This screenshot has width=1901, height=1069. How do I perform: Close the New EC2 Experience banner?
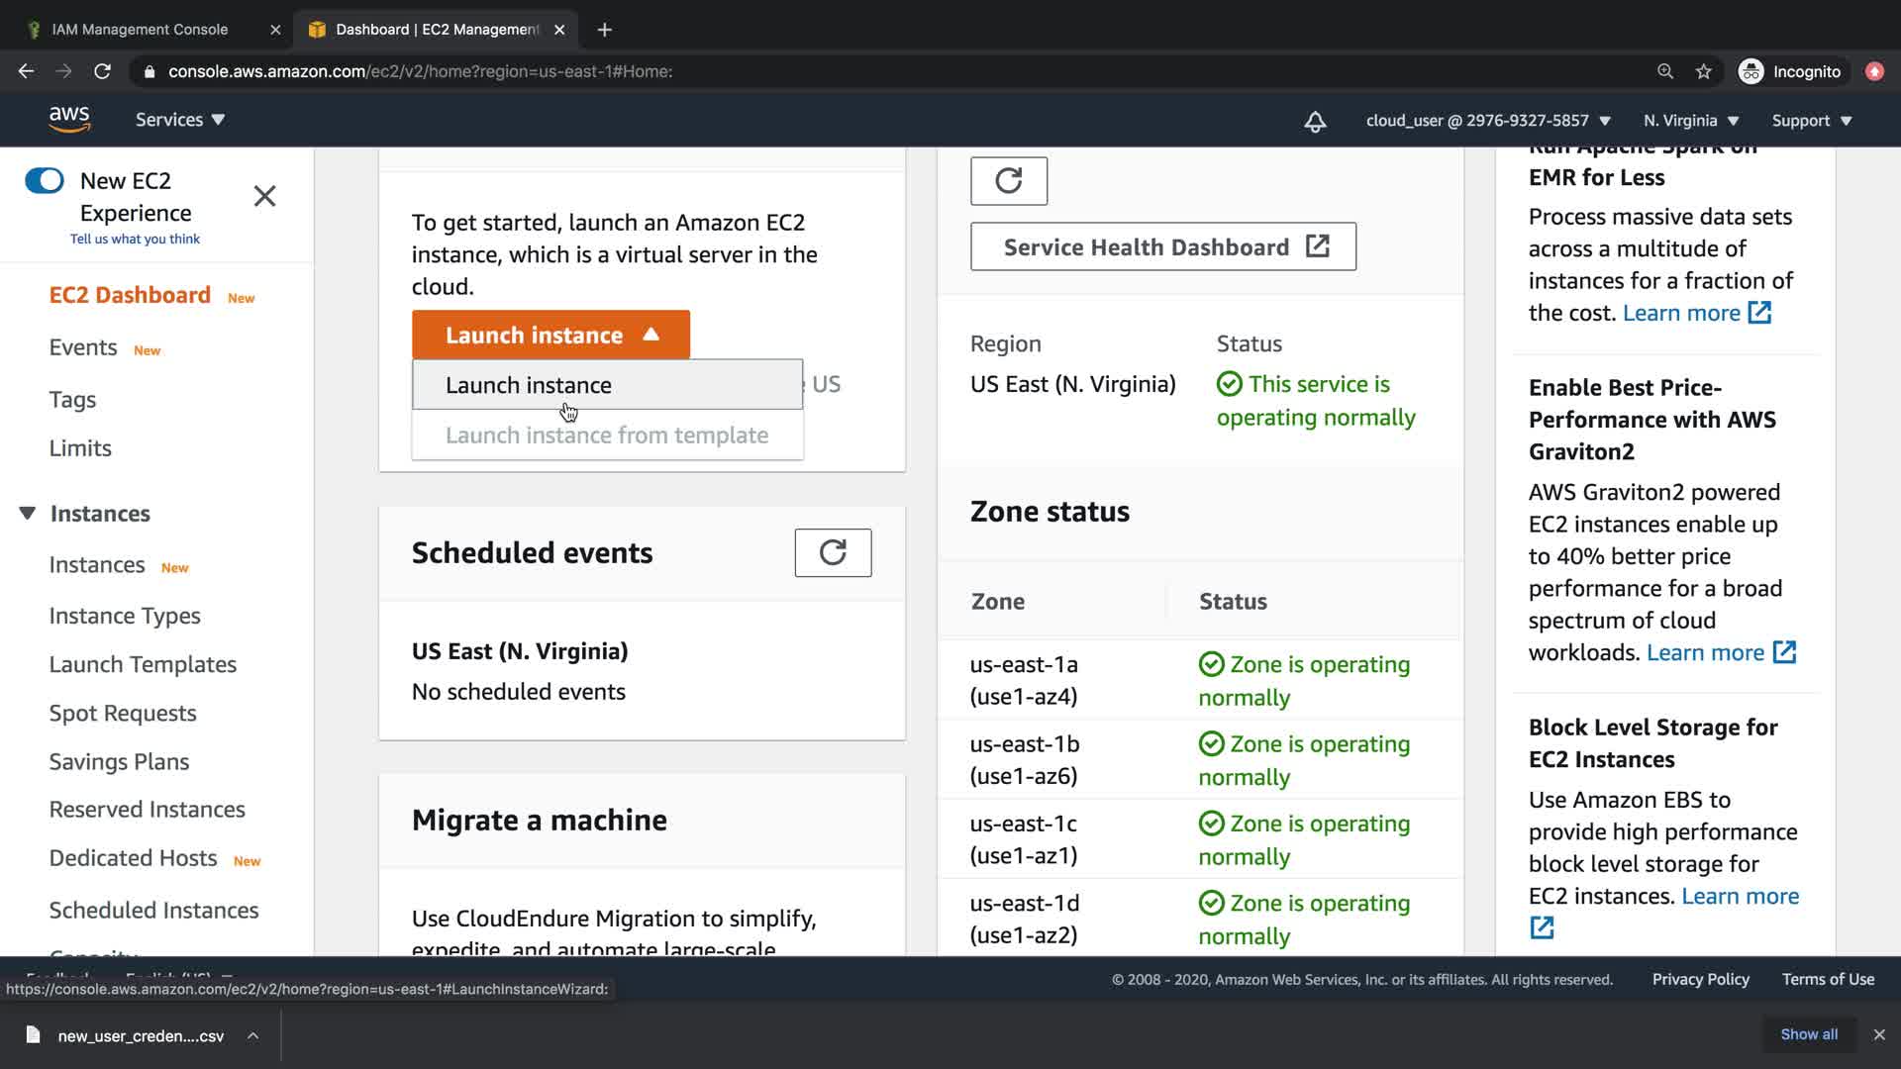[x=264, y=196]
